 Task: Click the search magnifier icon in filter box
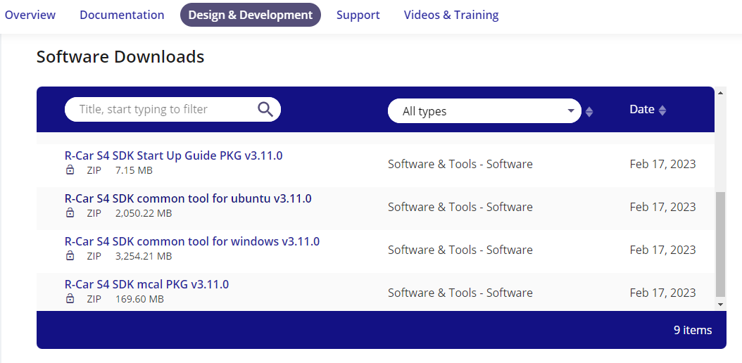(x=265, y=109)
